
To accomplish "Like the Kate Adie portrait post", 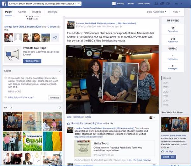I will pyautogui.click(x=69, y=117).
